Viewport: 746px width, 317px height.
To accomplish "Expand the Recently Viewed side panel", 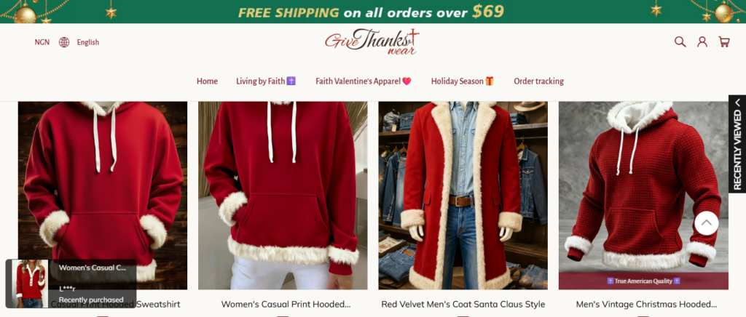I will click(x=737, y=144).
